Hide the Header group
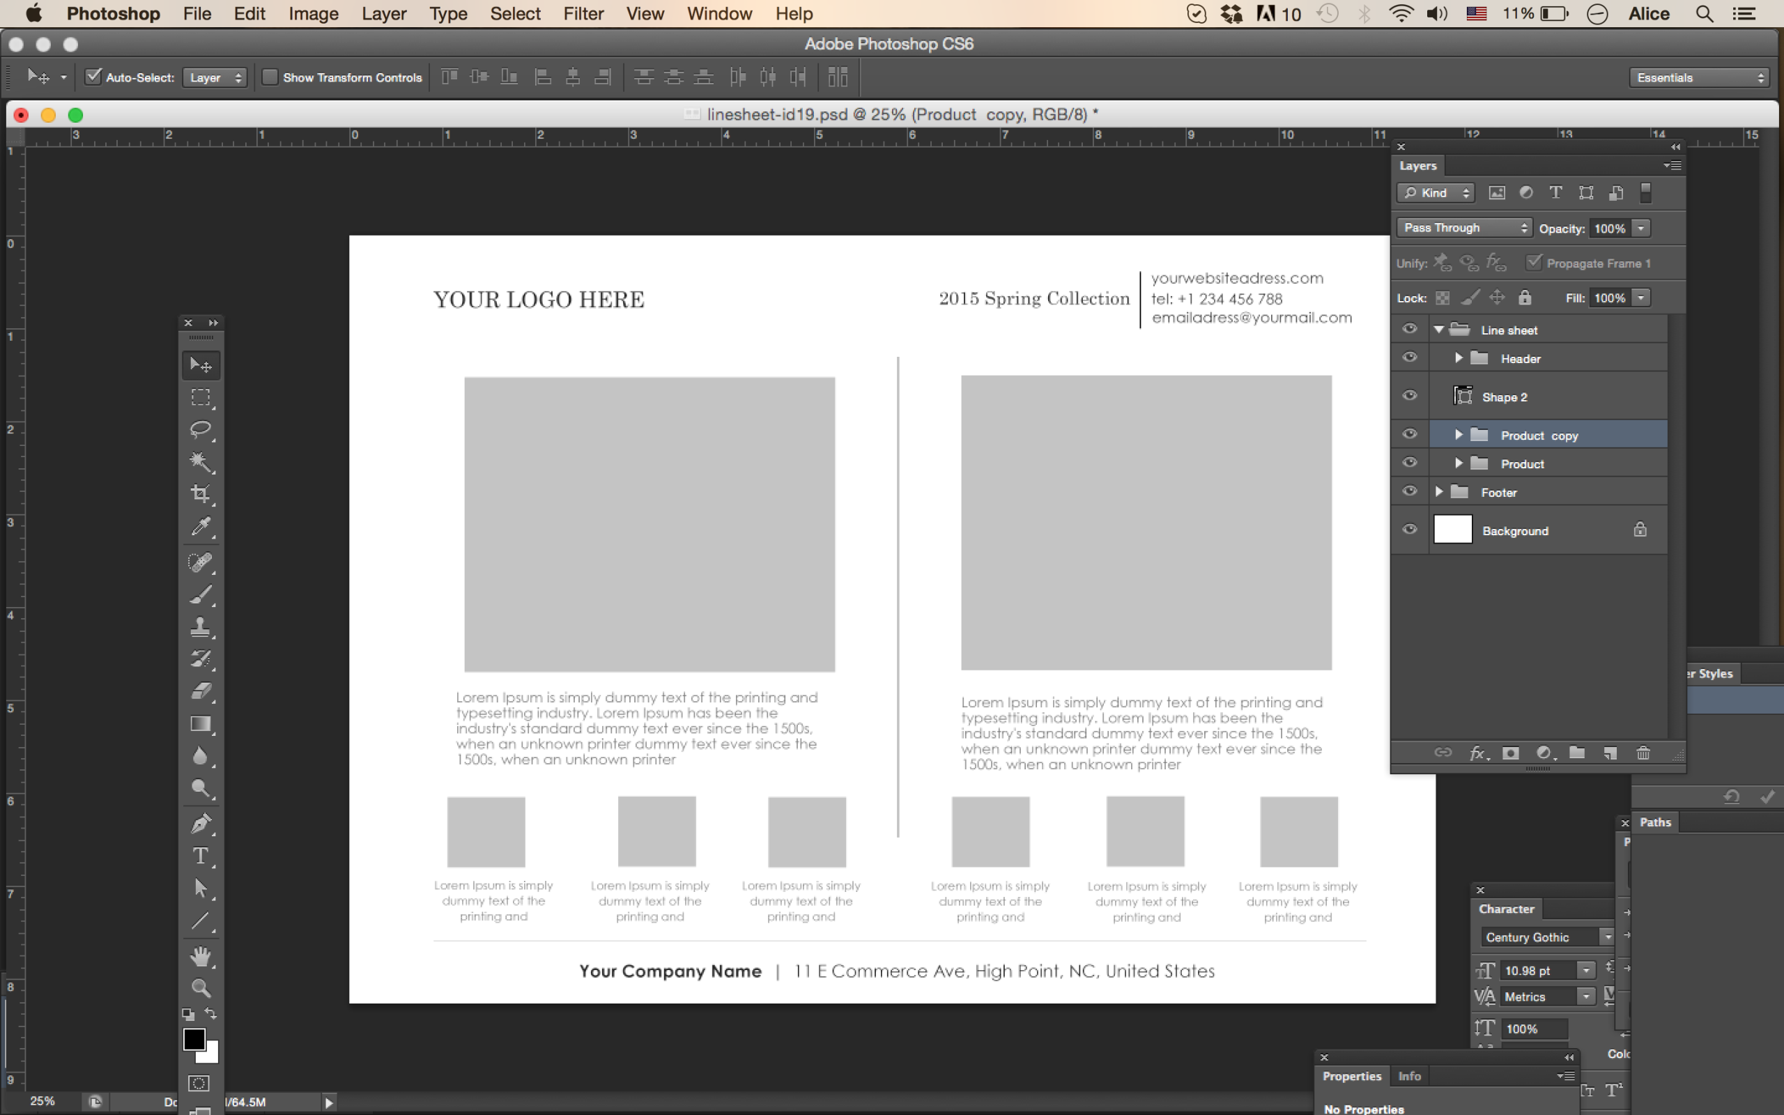 [x=1410, y=357]
